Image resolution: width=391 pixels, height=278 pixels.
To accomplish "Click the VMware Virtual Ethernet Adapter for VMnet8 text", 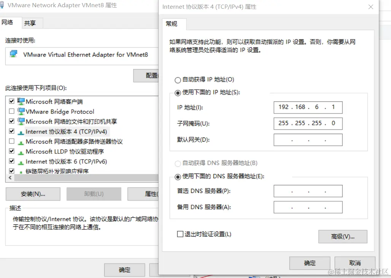I will coord(86,55).
